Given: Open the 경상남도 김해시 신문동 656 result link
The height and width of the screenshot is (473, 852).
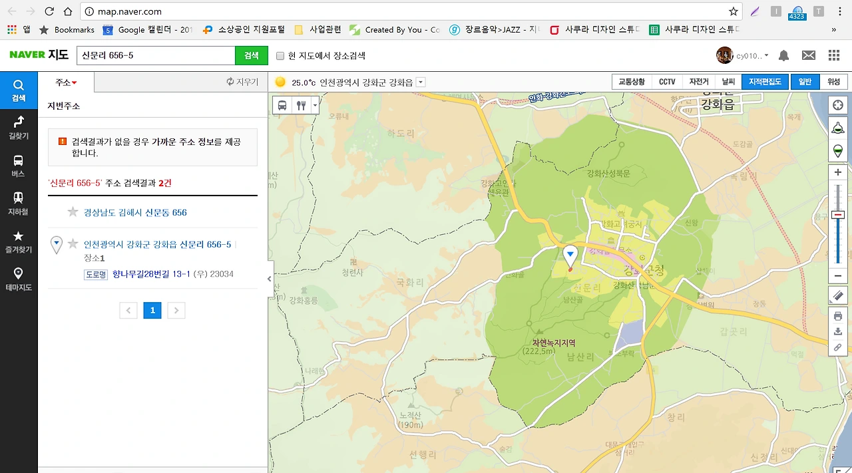Looking at the screenshot, I should coord(136,212).
